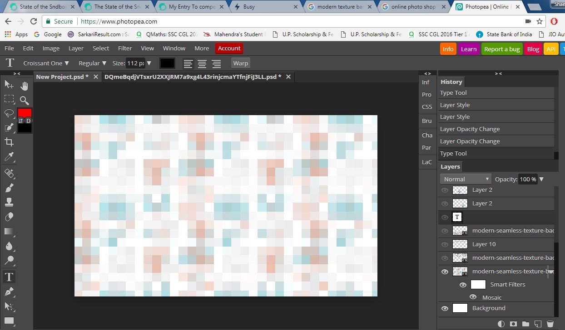Screen dimensions: 565x330
Task: Expand the narrow side tab column
Action: pos(427,73)
